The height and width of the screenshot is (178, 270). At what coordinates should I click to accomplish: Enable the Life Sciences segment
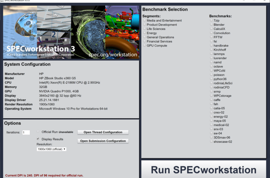pyautogui.click(x=144, y=29)
